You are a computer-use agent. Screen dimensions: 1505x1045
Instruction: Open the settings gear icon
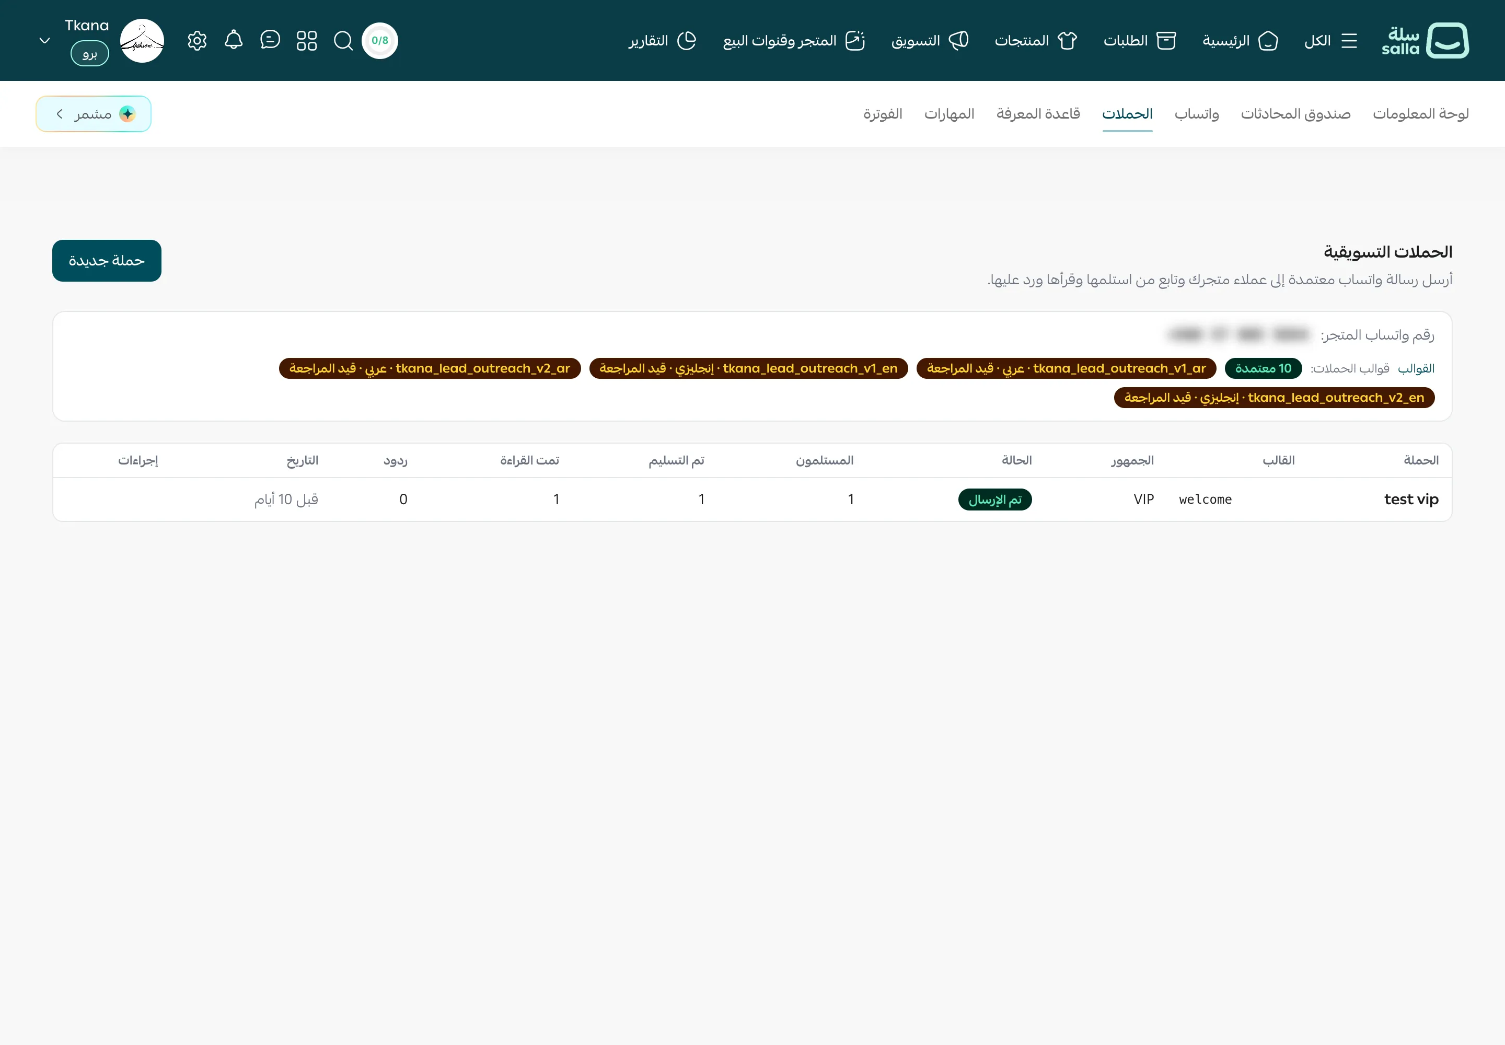pos(197,41)
